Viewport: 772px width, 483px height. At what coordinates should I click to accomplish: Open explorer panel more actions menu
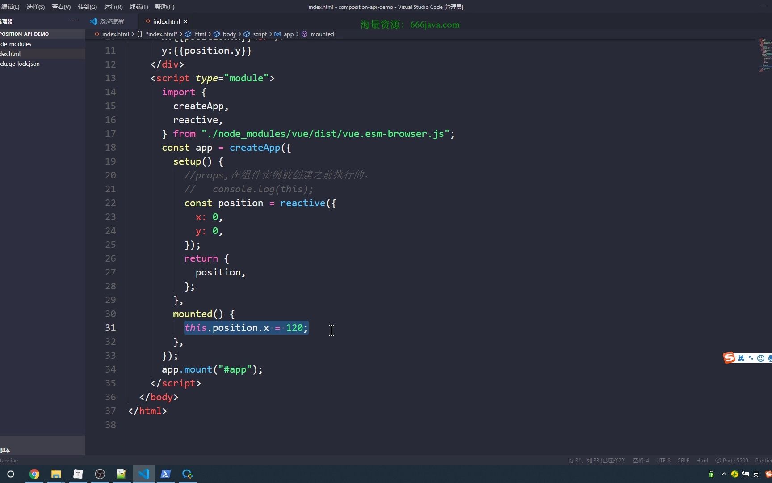(x=74, y=21)
